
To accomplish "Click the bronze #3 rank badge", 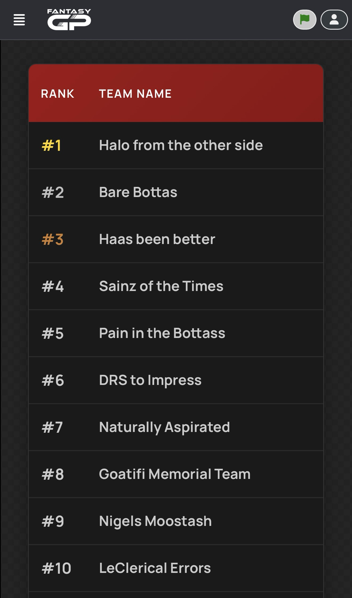I will (53, 239).
